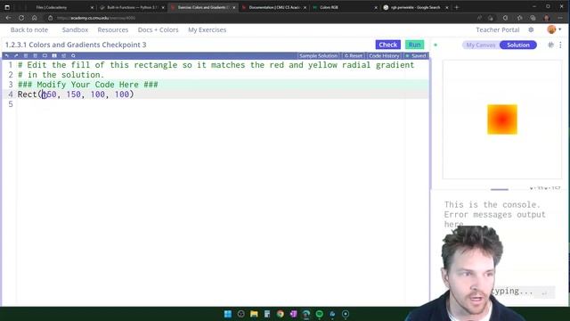Open Microsoft Edge from the taskbar
Image resolution: width=570 pixels, height=321 pixels.
[x=306, y=314]
